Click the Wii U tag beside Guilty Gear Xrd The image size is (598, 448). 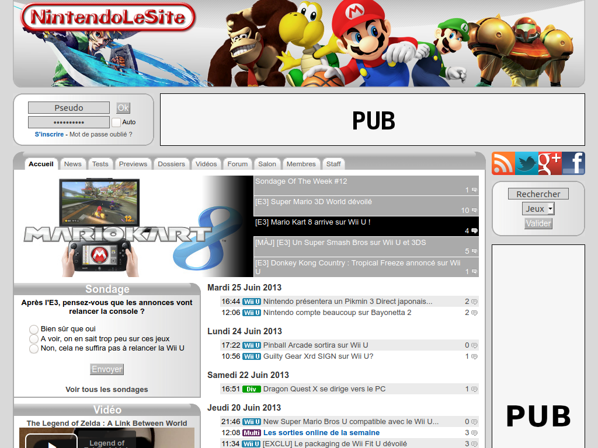pyautogui.click(x=252, y=356)
